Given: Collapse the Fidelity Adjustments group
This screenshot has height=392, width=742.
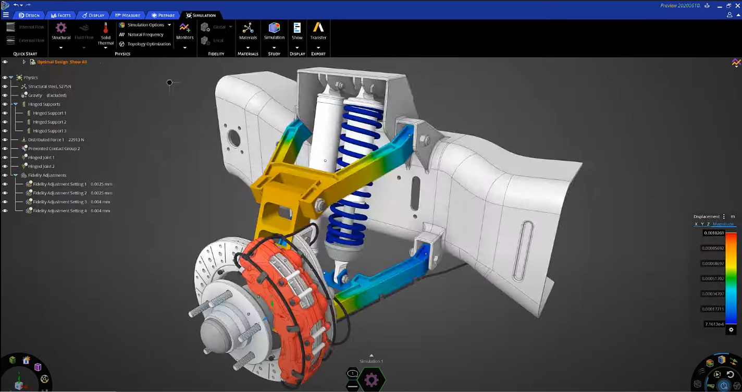Looking at the screenshot, I should 16,175.
